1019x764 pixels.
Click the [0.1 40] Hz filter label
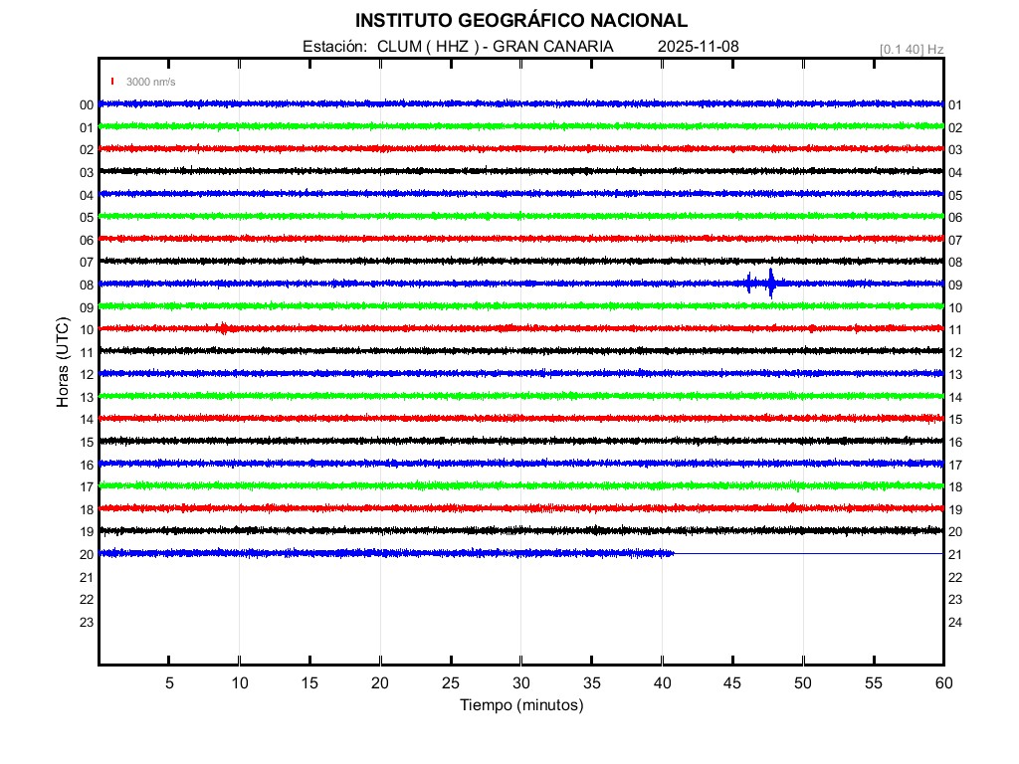911,49
